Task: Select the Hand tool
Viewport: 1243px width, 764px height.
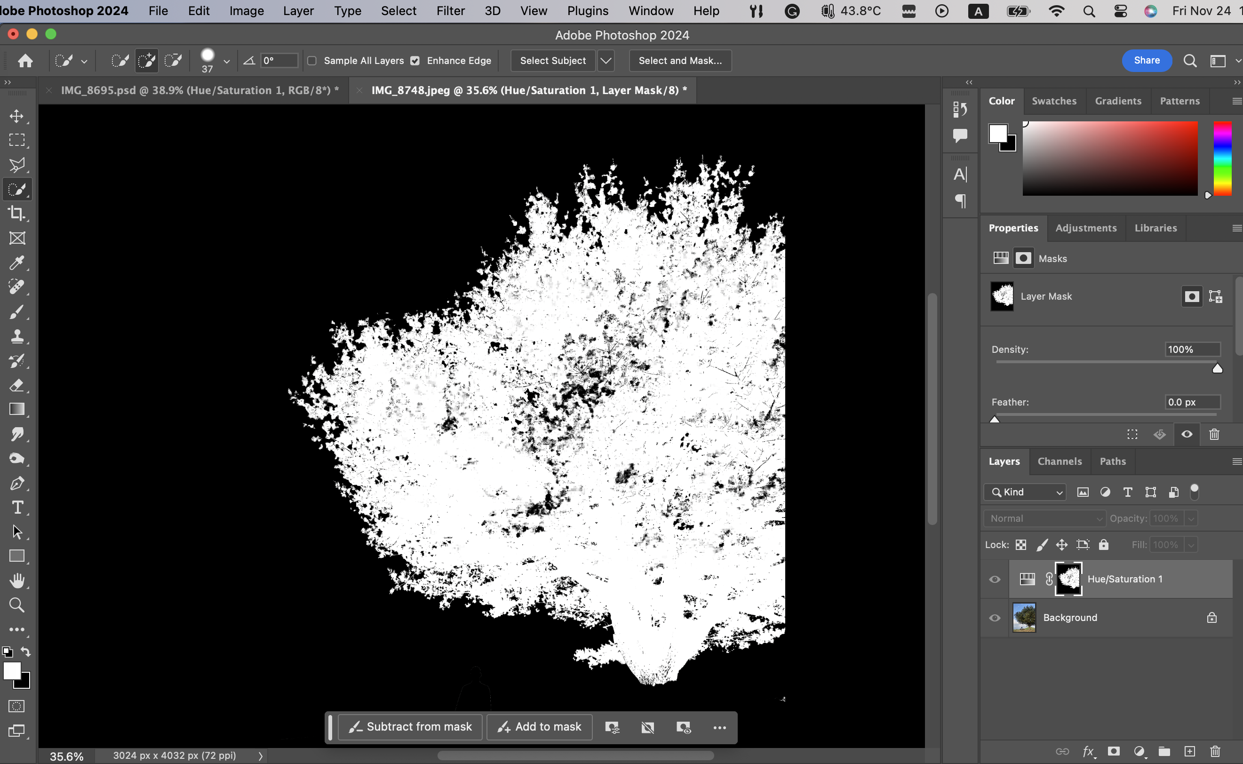Action: pos(16,581)
